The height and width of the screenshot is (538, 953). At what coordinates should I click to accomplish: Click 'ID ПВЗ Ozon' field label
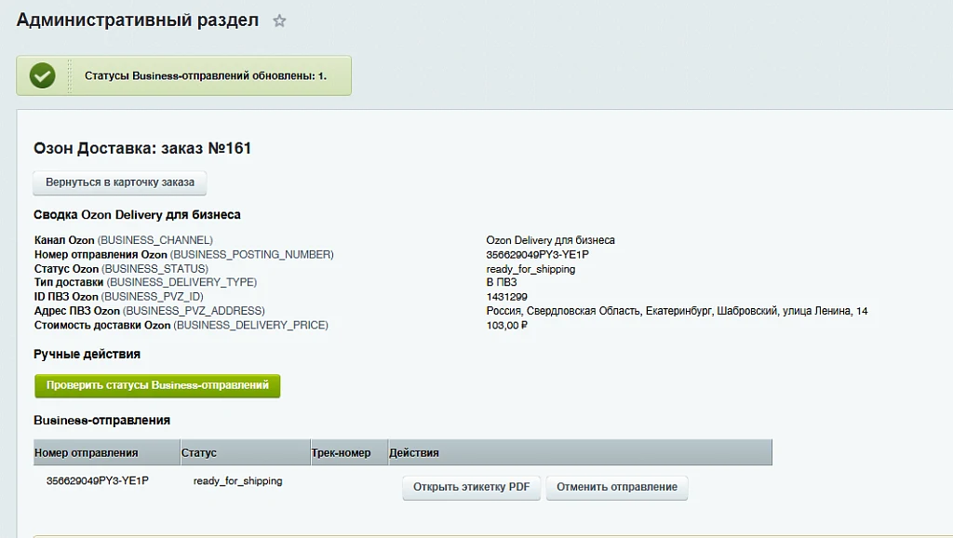pos(66,297)
